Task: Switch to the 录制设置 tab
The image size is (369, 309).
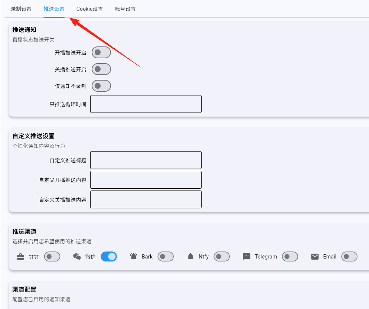Action: [21, 9]
